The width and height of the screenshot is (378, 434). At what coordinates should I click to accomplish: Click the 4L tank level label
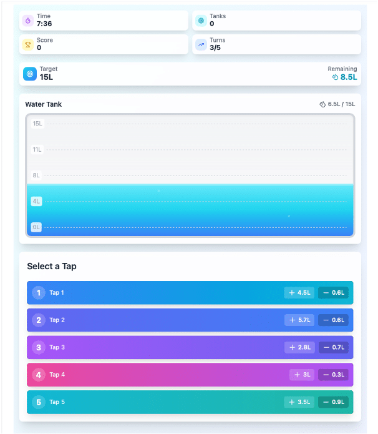(37, 201)
